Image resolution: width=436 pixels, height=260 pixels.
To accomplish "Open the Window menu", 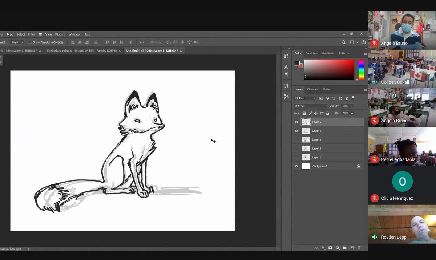I will 74,34.
